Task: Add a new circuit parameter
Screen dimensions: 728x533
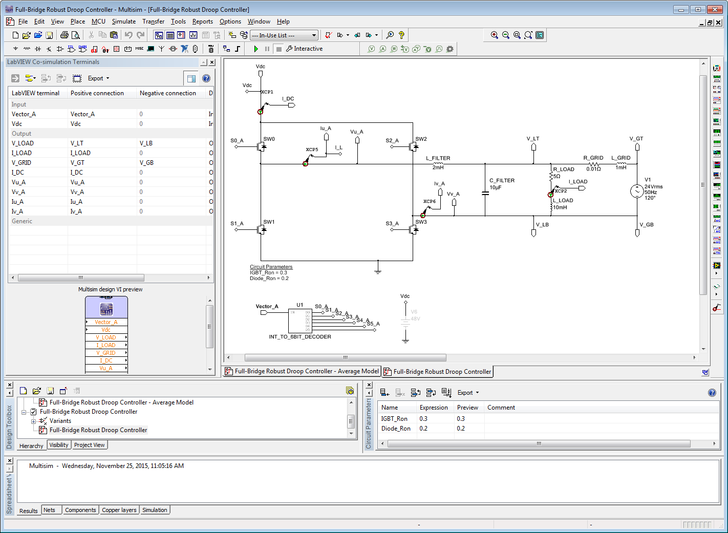Action: coord(385,393)
